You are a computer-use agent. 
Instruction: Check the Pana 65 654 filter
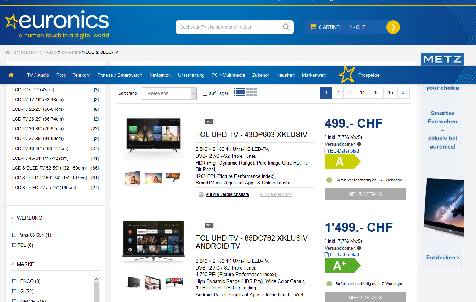point(14,235)
